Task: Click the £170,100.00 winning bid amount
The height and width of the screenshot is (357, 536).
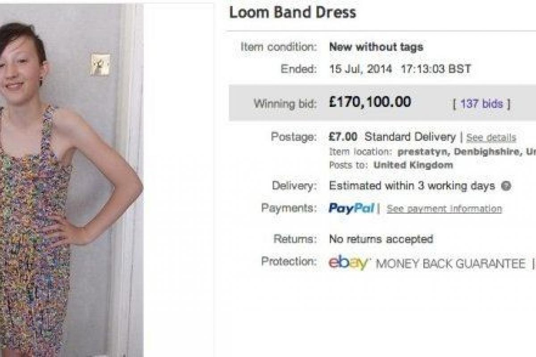Action: 370,102
